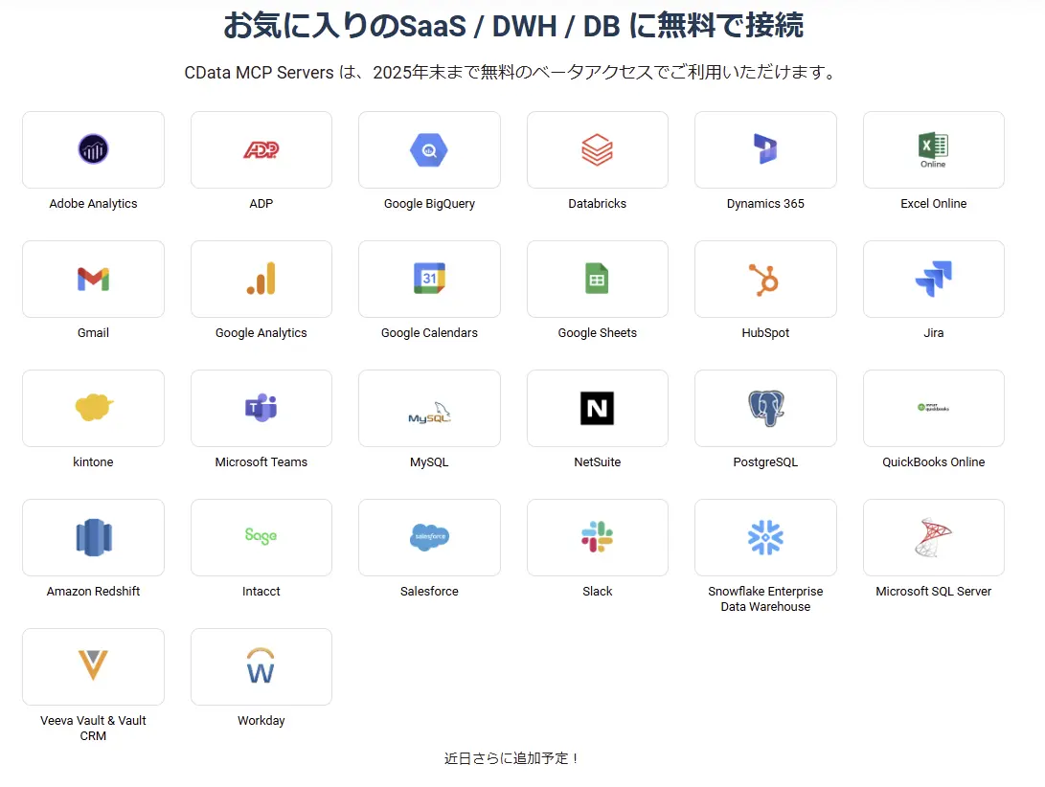1045x787 pixels.
Task: Click the Google Analytics bar chart icon
Action: tap(261, 279)
